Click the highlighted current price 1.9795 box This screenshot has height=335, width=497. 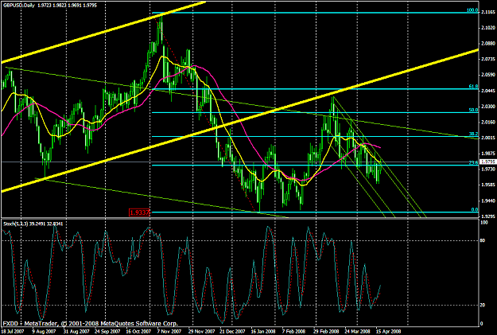coord(488,162)
